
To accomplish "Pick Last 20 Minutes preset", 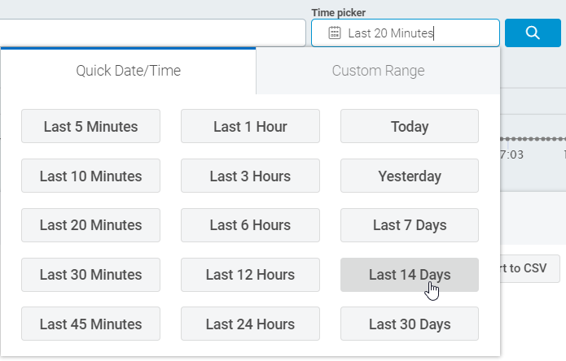I will [x=90, y=225].
